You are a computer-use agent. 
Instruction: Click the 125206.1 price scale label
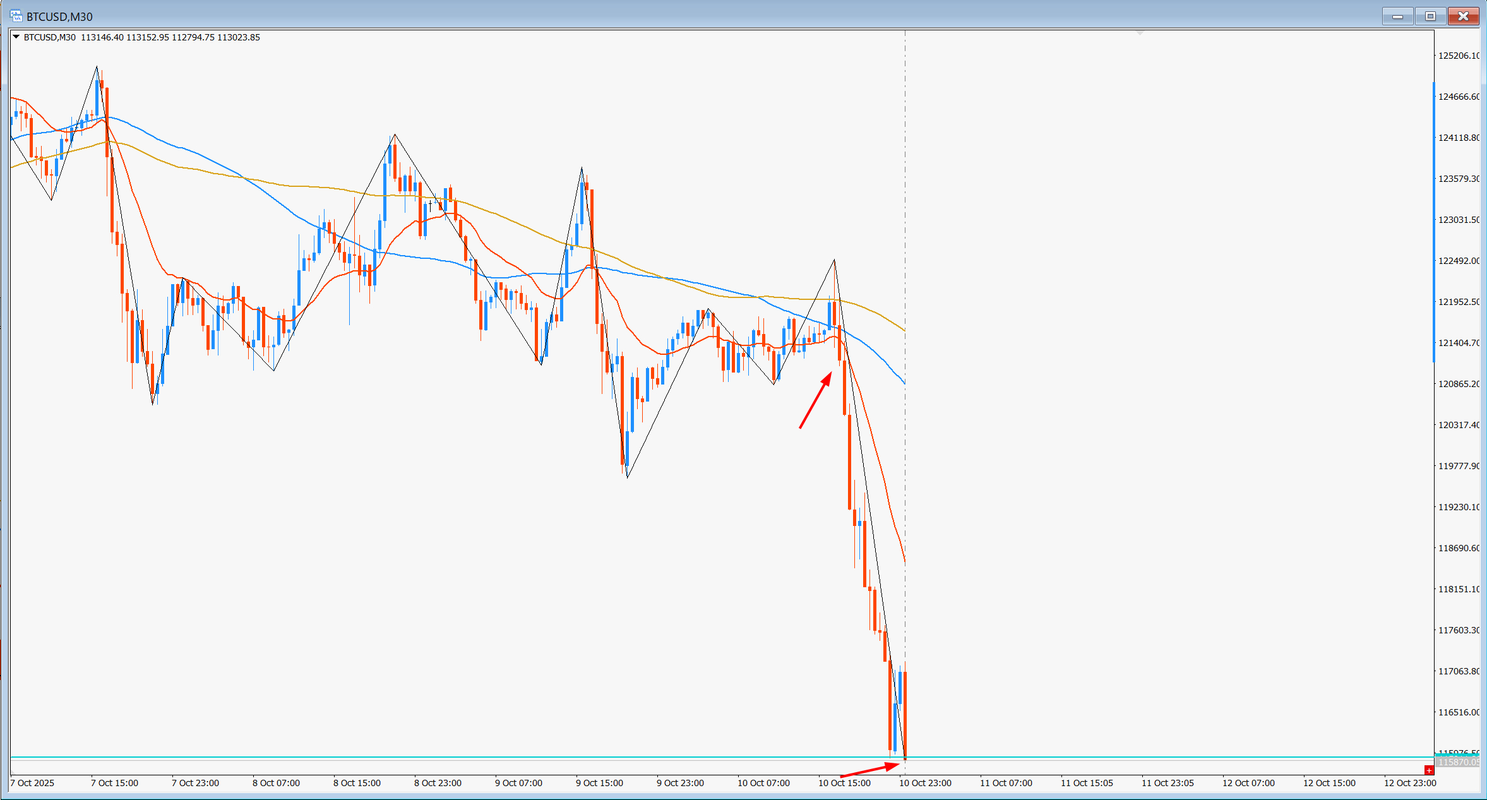(x=1459, y=56)
